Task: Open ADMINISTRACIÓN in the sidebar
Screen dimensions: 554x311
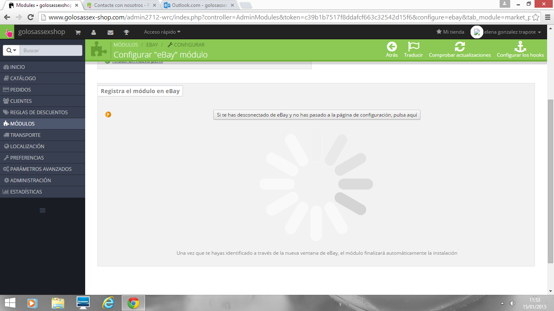Action: (x=43, y=181)
